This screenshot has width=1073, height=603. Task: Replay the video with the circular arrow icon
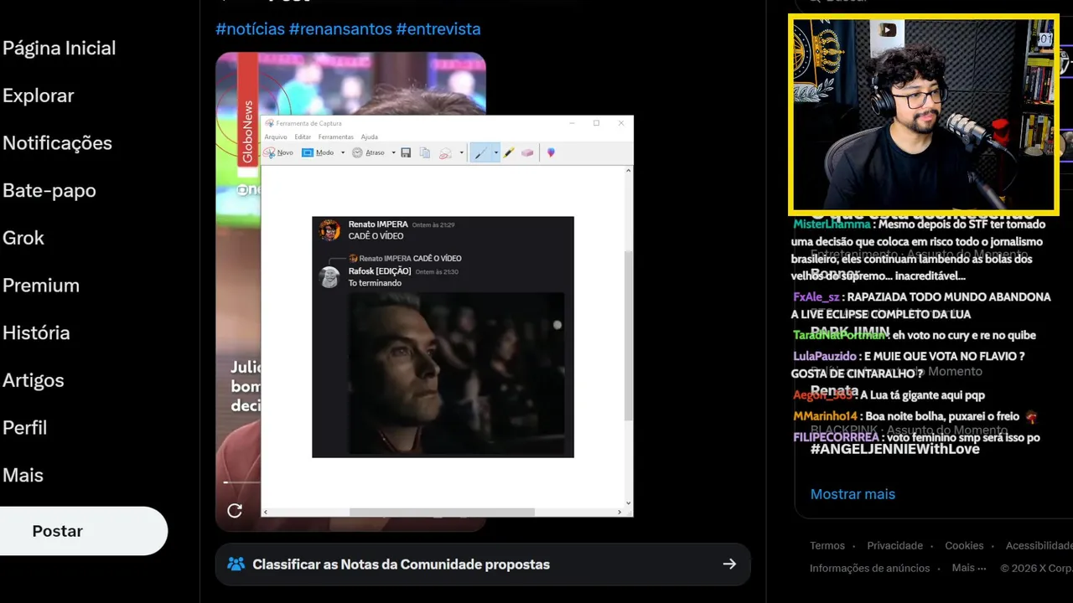click(235, 510)
